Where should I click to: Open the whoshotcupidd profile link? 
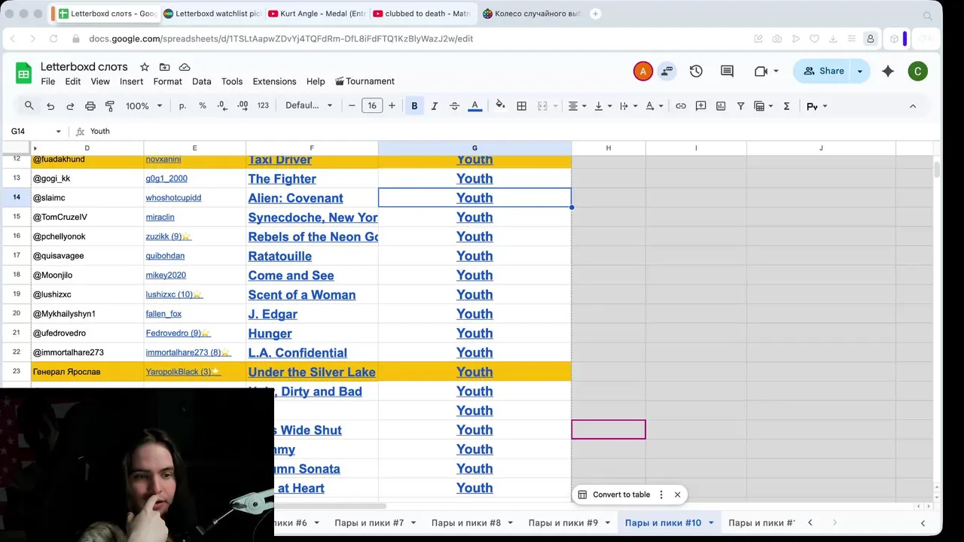(x=173, y=198)
